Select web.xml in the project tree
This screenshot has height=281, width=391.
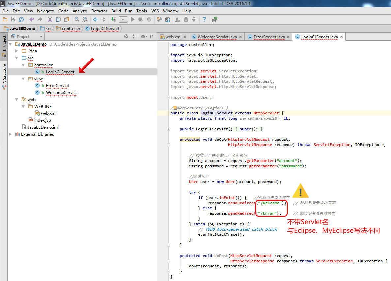pos(48,113)
